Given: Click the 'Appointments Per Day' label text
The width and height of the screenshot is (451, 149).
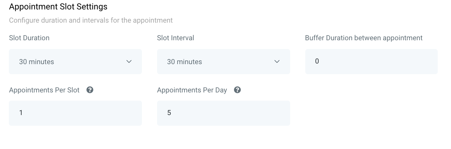Looking at the screenshot, I should 192,90.
